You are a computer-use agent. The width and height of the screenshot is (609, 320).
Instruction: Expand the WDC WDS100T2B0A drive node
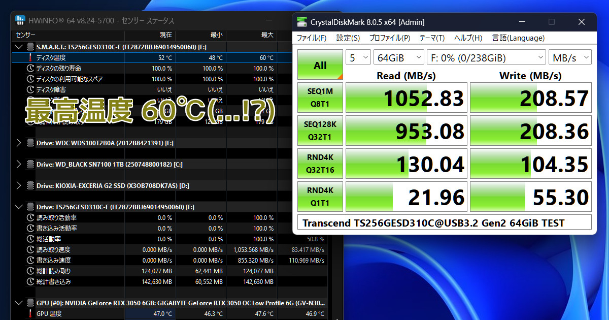[19, 143]
